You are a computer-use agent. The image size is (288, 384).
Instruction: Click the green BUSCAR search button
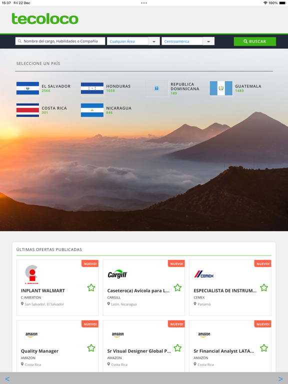click(x=254, y=41)
